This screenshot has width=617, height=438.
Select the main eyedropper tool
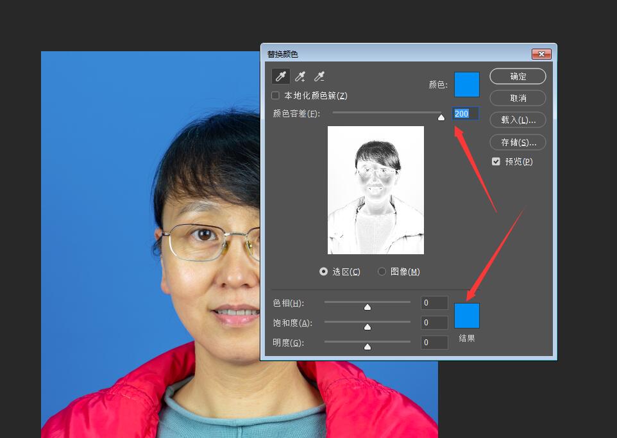pos(280,76)
